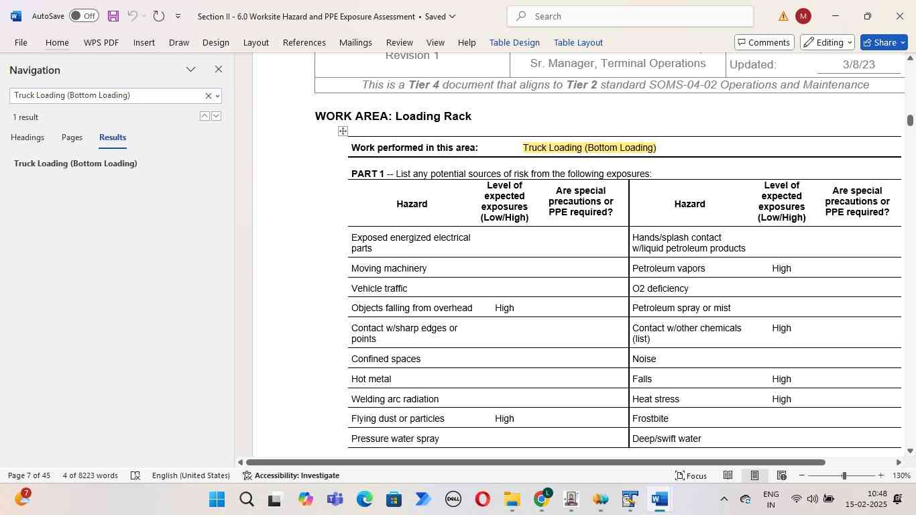Go to next search result arrow
The height and width of the screenshot is (515, 916).
pos(216,116)
